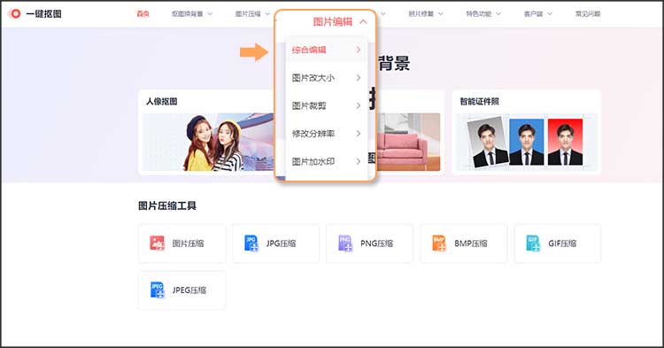
Task: Click the 智能证件照 card title
Action: (479, 102)
